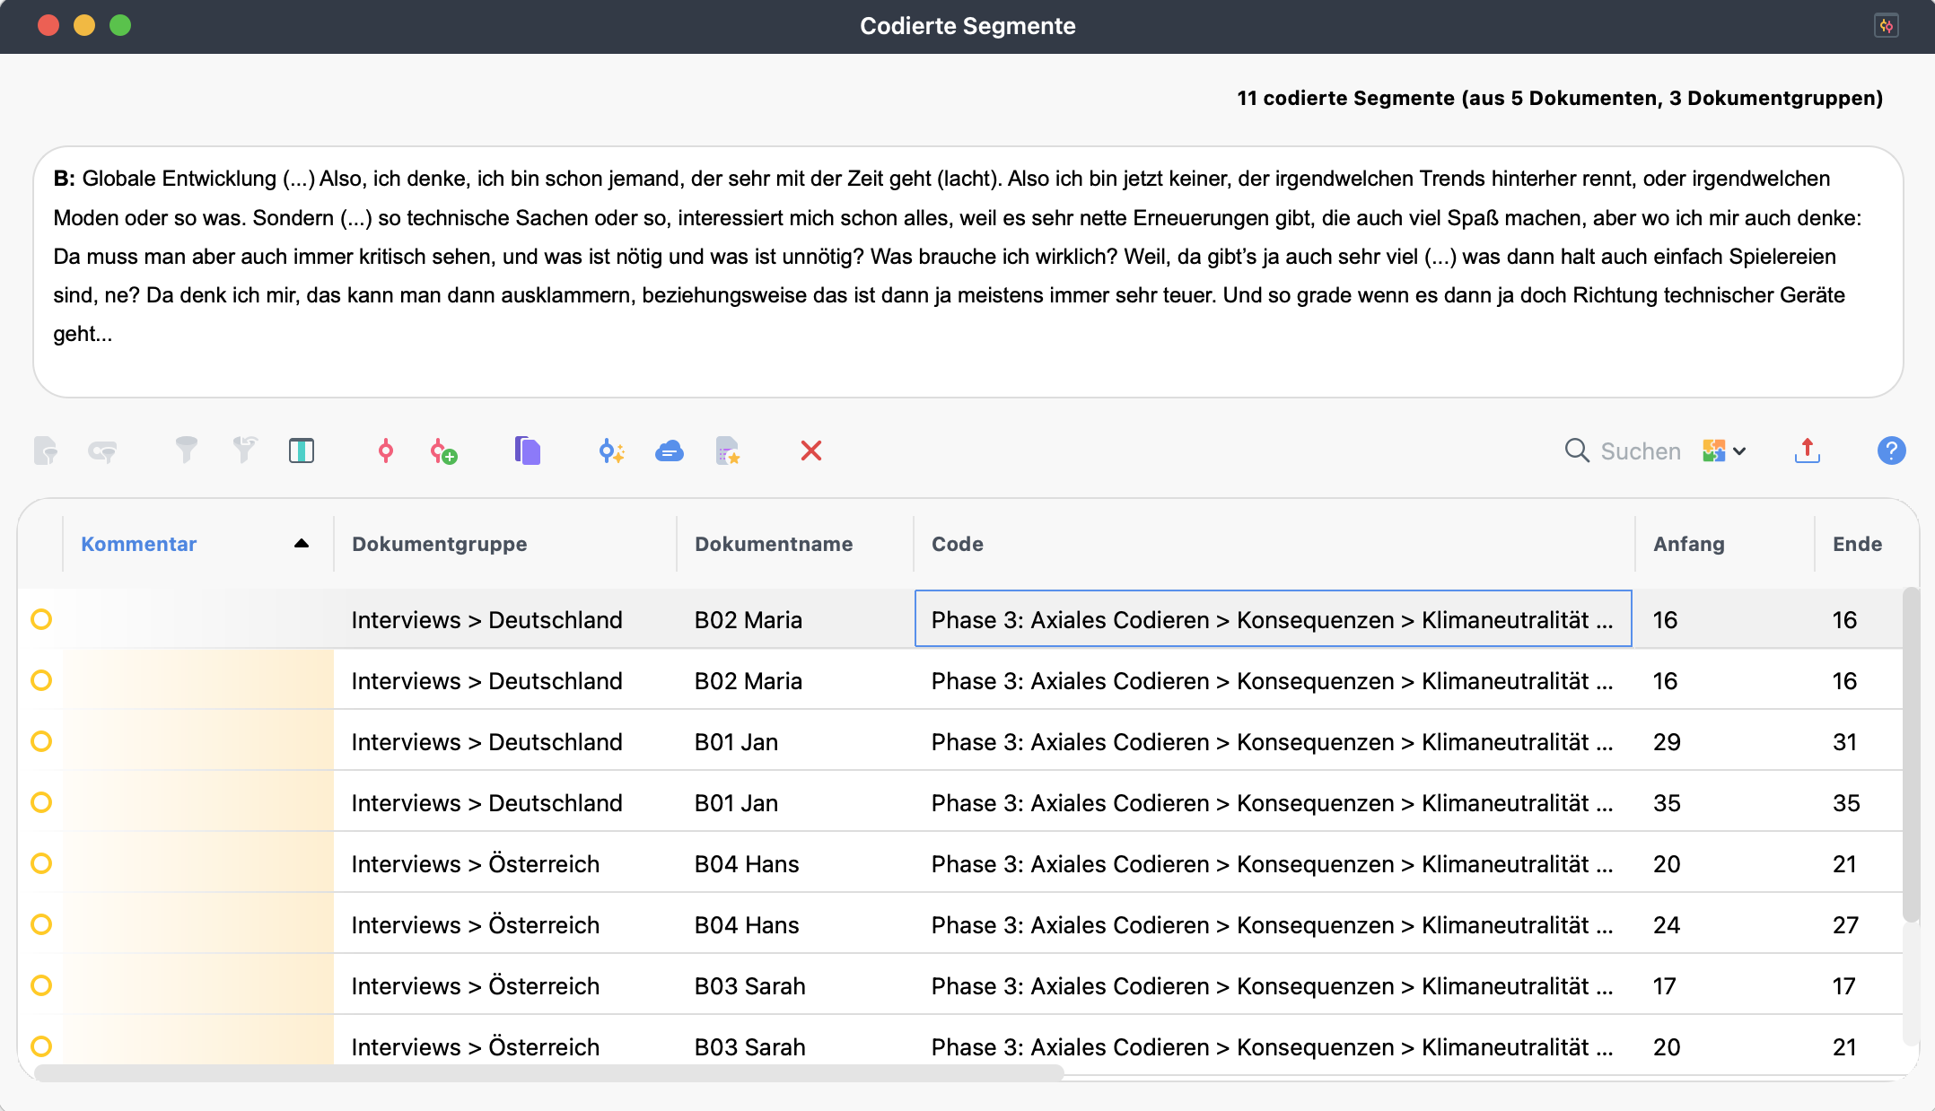1935x1111 pixels.
Task: Click the code-with-new-code plus icon
Action: pyautogui.click(x=443, y=451)
